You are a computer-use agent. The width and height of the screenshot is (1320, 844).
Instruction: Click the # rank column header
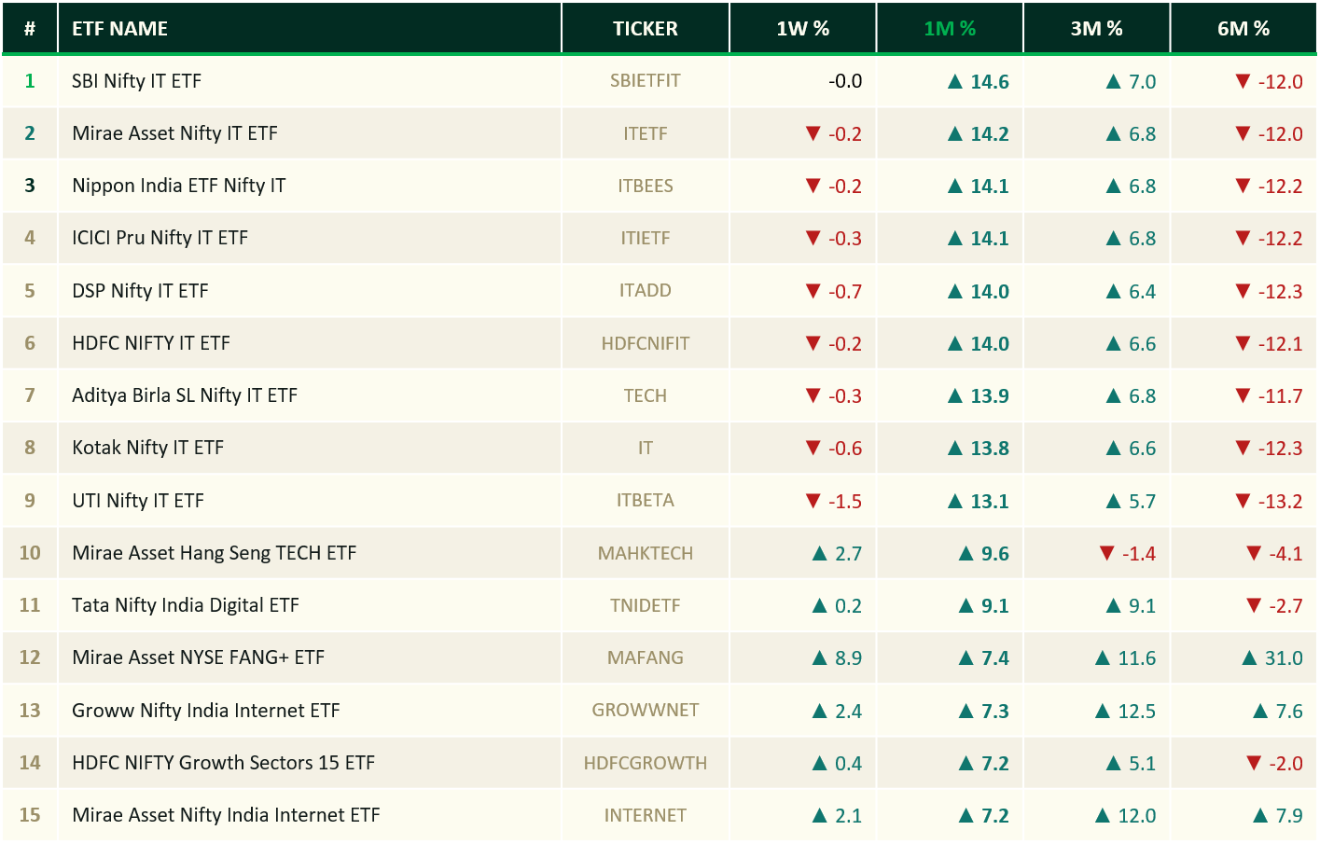[30, 29]
